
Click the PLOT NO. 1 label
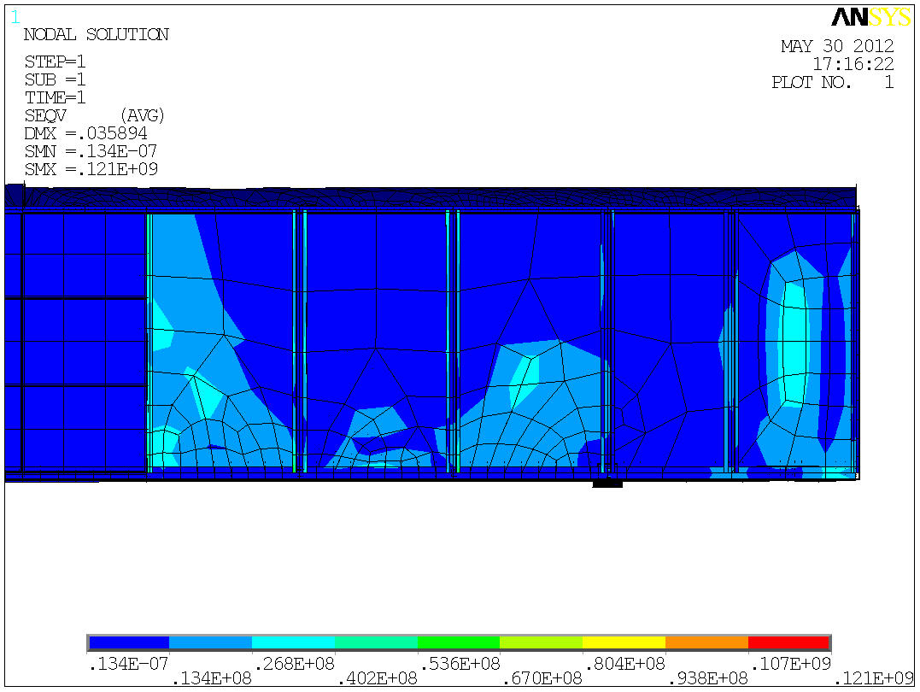pyautogui.click(x=833, y=82)
